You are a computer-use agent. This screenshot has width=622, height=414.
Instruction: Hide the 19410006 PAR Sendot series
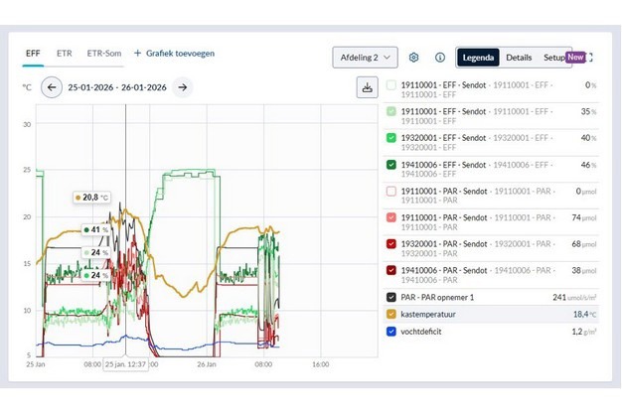click(391, 269)
